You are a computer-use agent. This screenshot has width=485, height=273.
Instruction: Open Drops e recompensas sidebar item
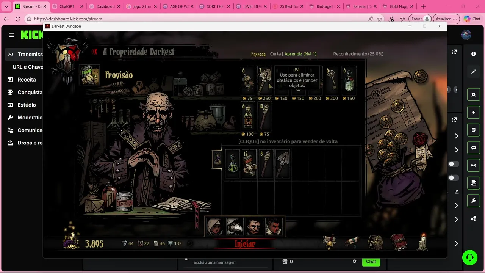(x=24, y=143)
